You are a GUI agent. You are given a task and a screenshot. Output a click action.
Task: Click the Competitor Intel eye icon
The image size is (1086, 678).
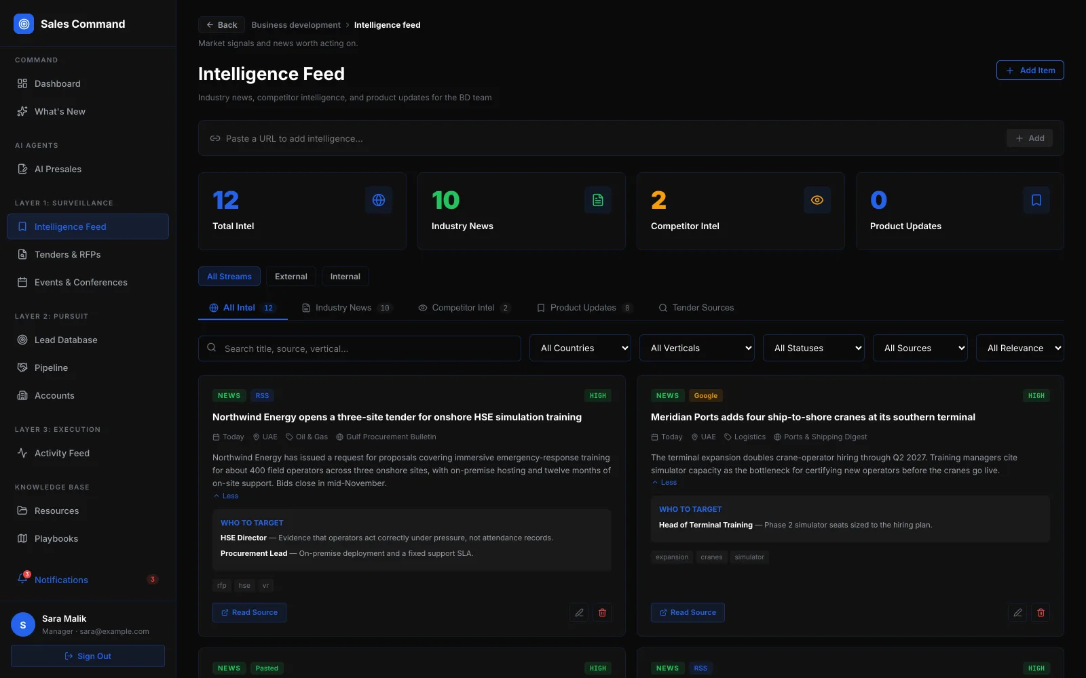(817, 200)
